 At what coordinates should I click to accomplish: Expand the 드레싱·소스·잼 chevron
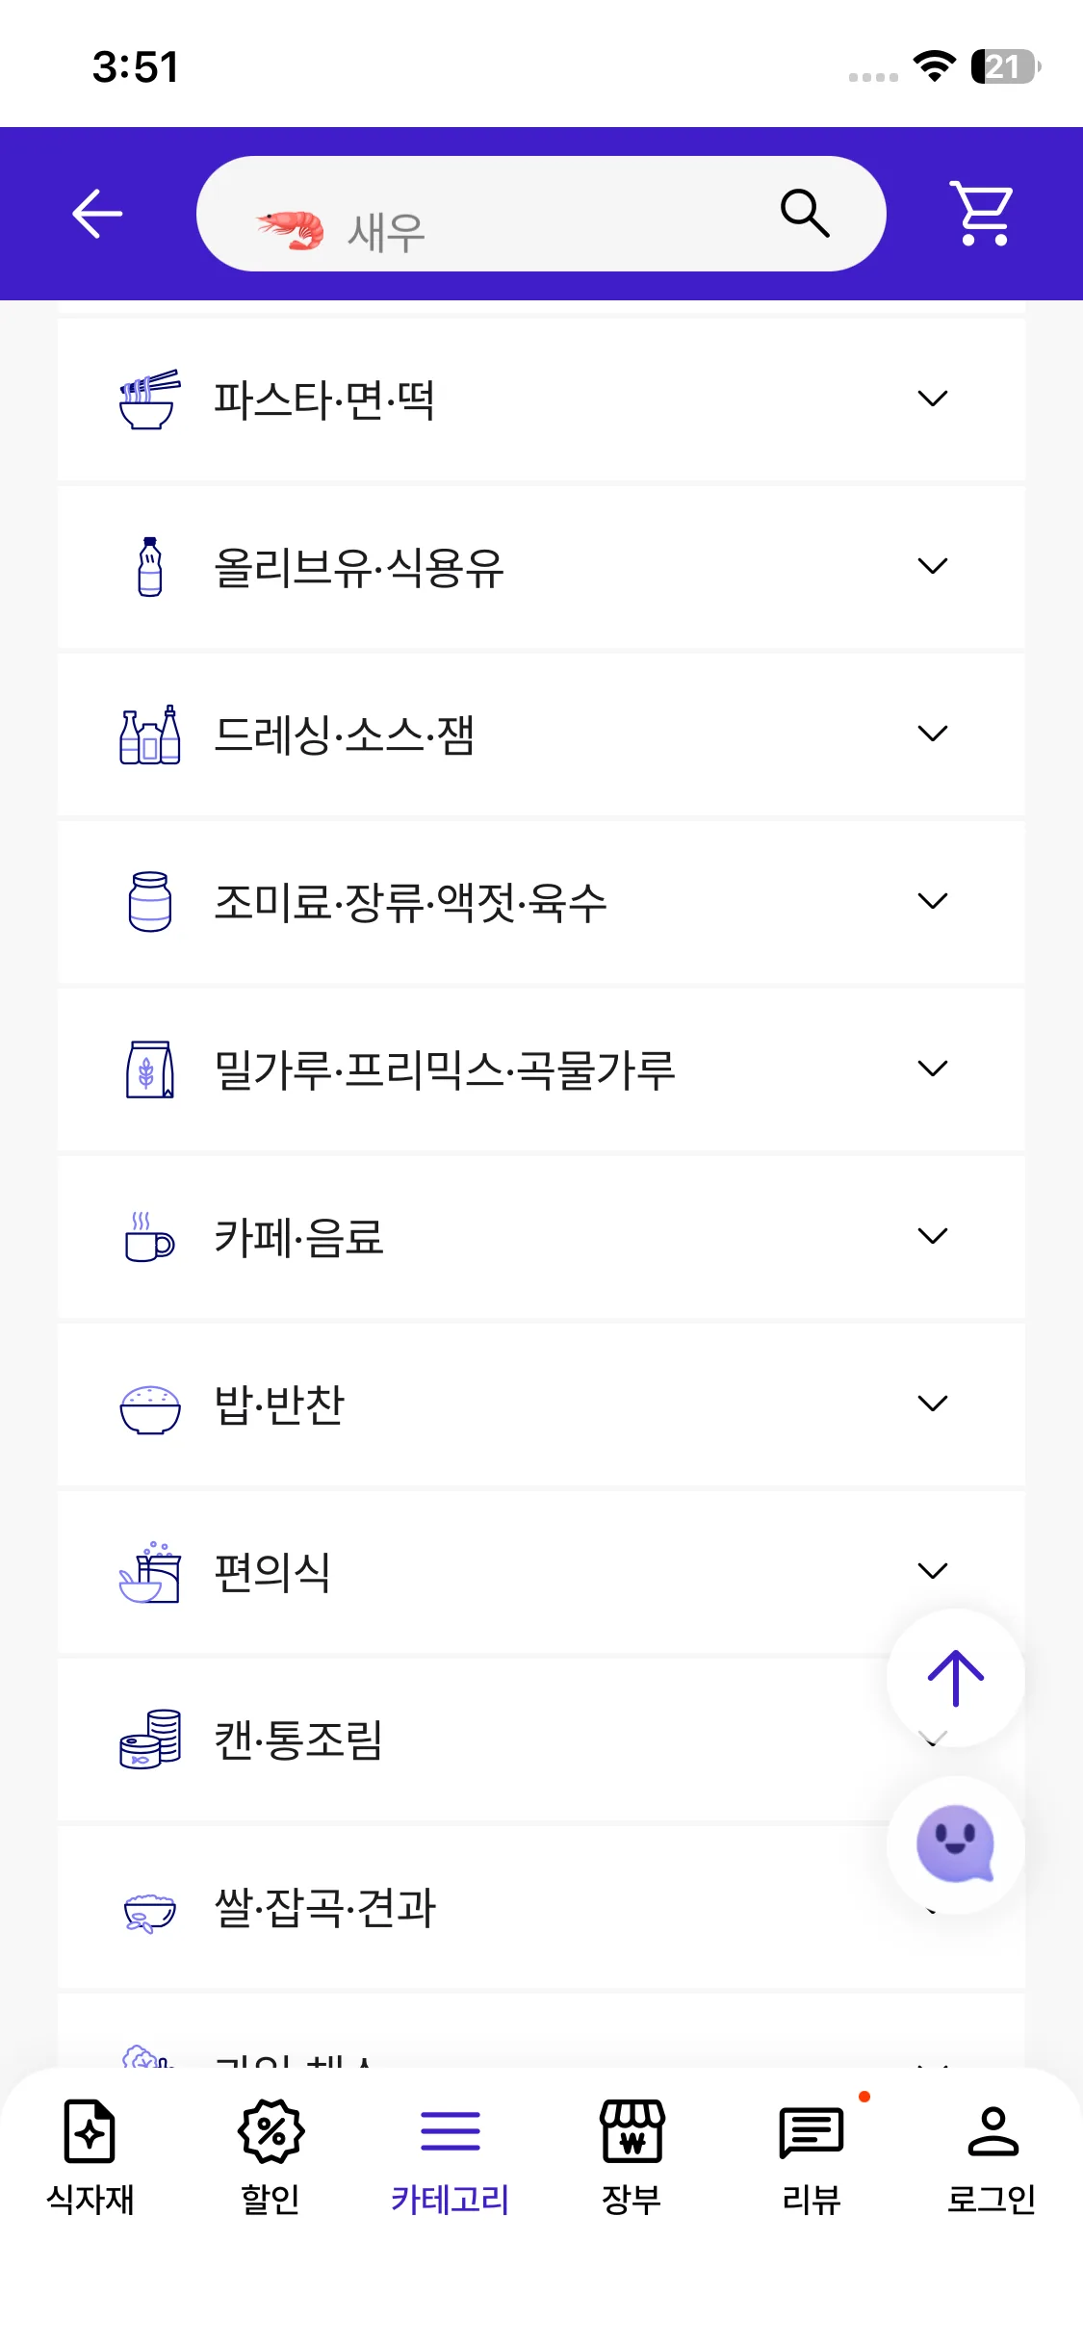(x=932, y=734)
